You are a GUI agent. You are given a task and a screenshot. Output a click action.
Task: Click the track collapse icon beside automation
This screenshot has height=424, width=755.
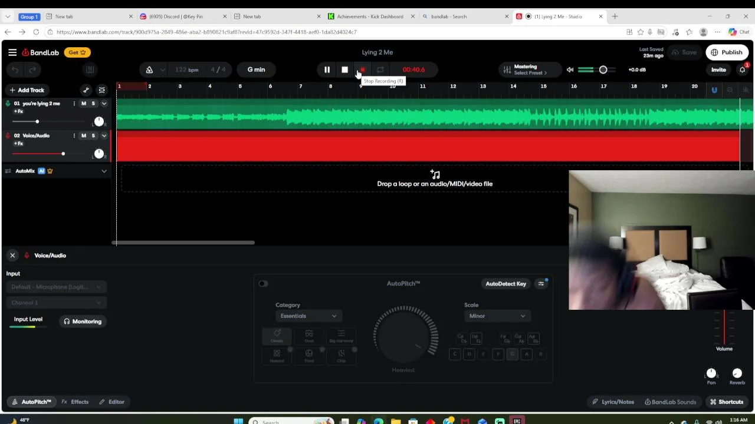click(x=101, y=90)
